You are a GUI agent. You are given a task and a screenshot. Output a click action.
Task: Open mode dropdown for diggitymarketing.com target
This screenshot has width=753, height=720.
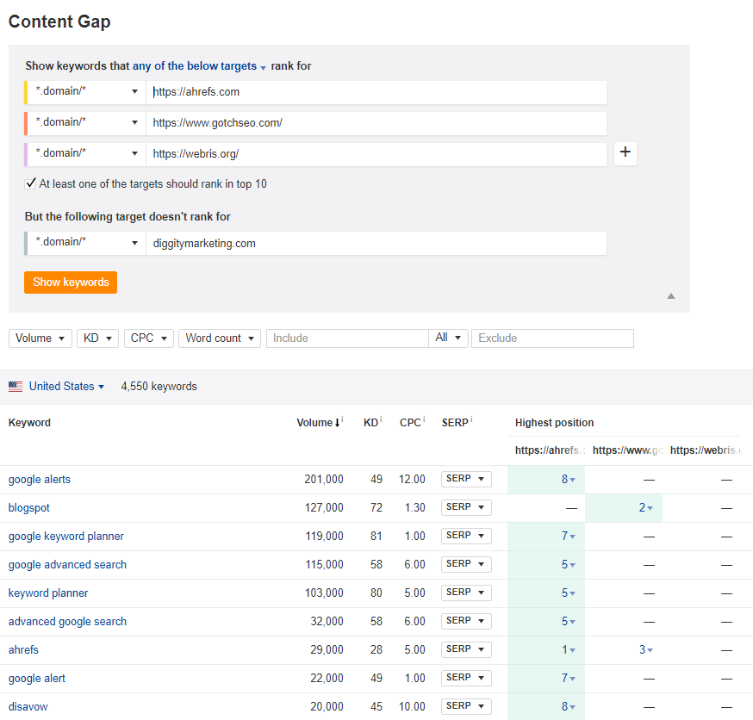[x=86, y=243]
